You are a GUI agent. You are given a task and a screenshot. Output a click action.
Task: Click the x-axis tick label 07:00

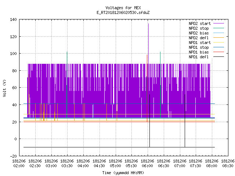click(x=180, y=166)
